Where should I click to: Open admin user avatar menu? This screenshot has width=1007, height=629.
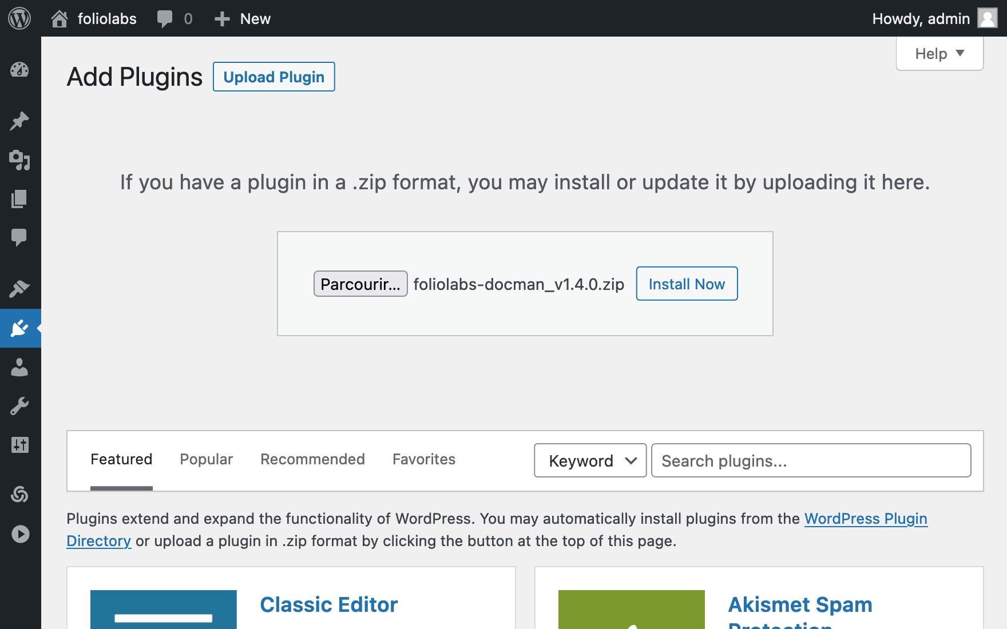click(x=988, y=18)
